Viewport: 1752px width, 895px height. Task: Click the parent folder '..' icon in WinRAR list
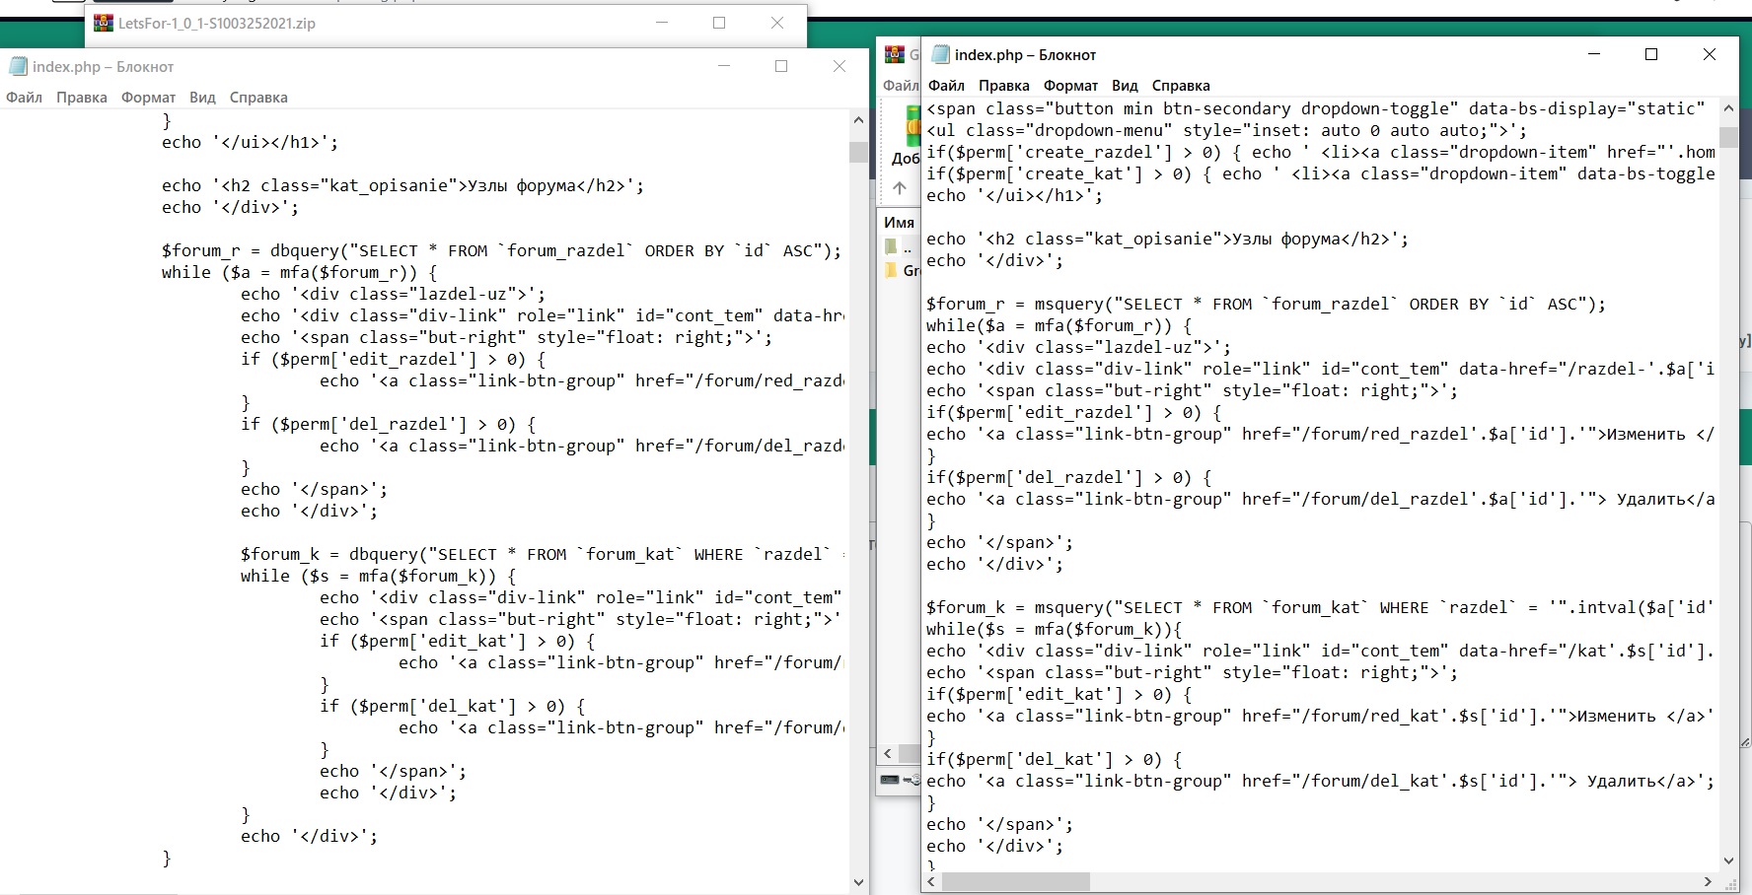pyautogui.click(x=892, y=246)
